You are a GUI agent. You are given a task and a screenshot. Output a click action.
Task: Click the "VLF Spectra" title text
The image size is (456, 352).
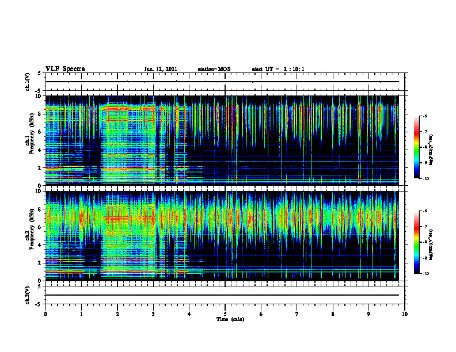pyautogui.click(x=65, y=69)
